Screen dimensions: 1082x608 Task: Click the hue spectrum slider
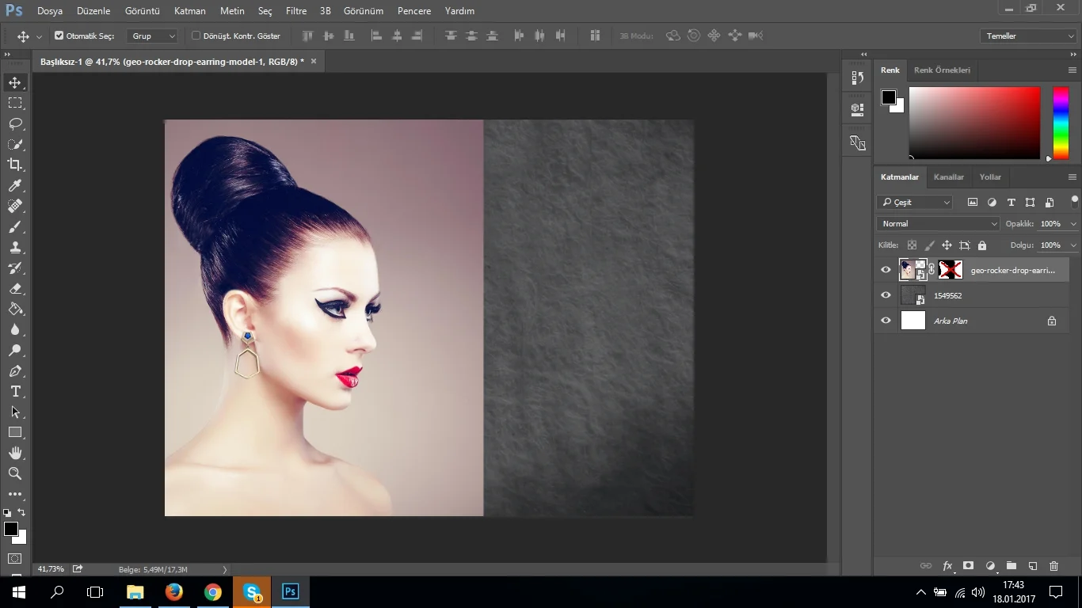(1061, 123)
